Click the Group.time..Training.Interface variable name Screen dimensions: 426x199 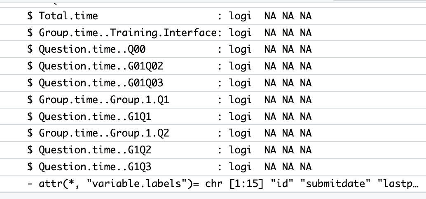coord(128,33)
